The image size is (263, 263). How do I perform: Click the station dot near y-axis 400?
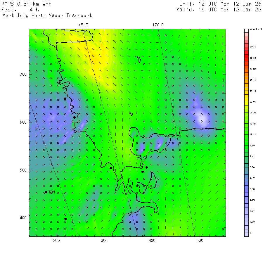tap(65, 219)
